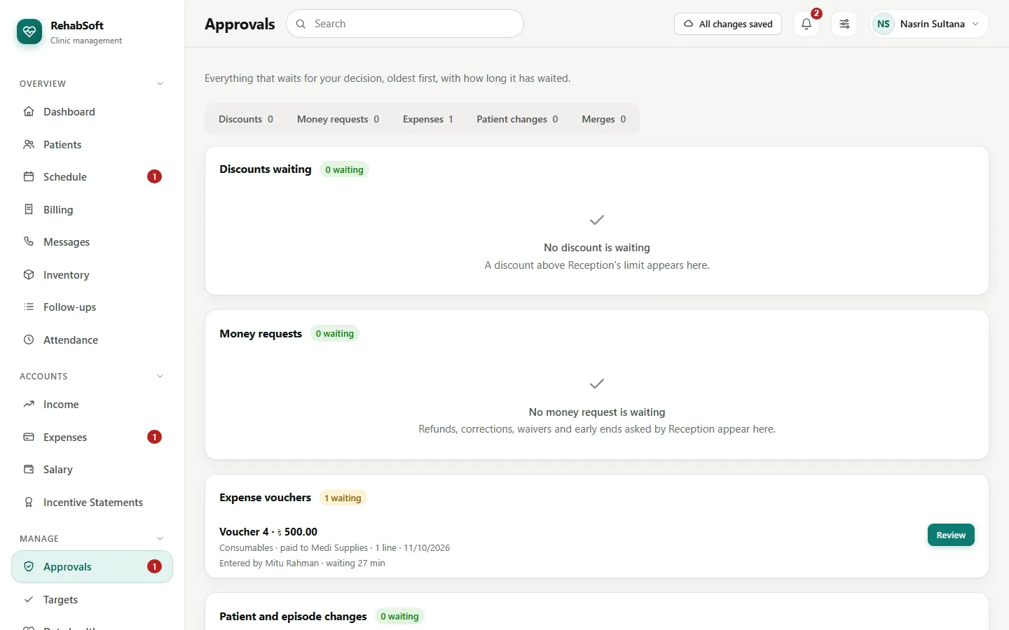
Task: Click the Follow-ups list icon
Action: point(29,307)
